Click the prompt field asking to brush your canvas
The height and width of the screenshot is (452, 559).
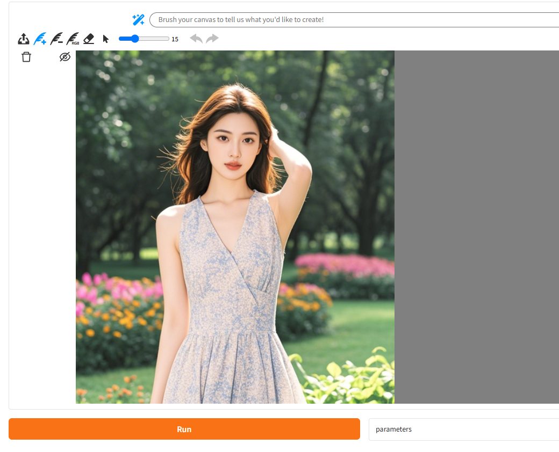click(x=322, y=19)
